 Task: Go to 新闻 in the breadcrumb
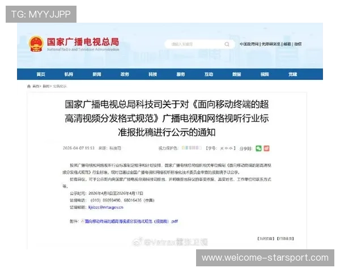coord(46,86)
